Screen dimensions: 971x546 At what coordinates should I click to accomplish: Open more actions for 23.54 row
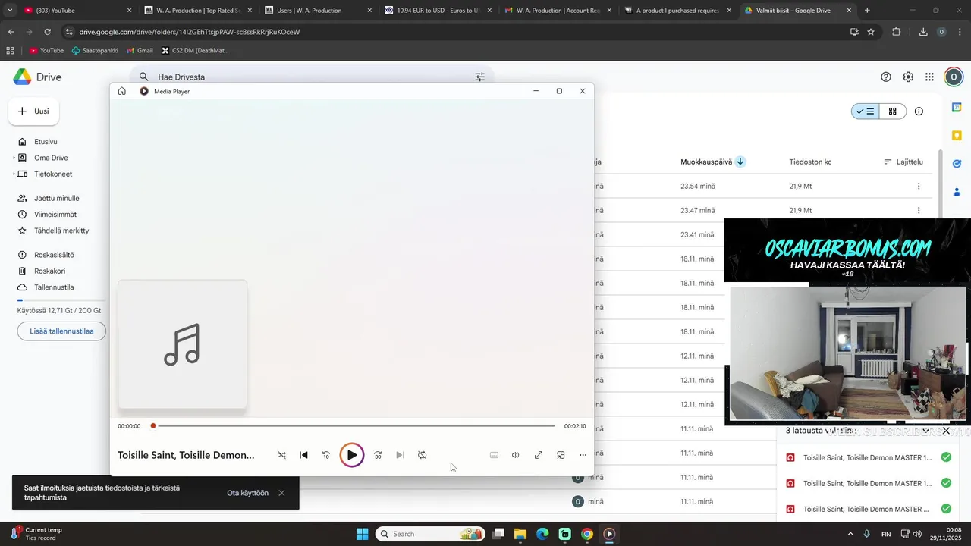click(919, 186)
